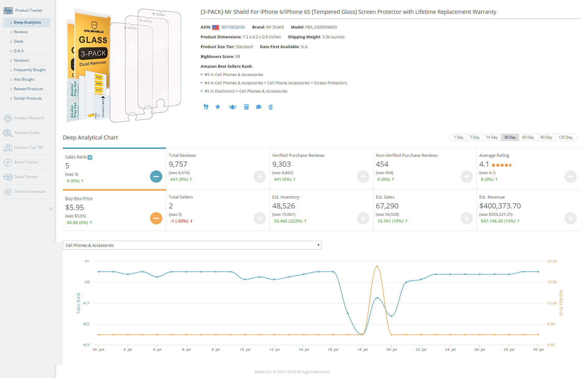Image resolution: width=581 pixels, height=378 pixels.
Task: Select the 30 Day range tab
Action: (x=510, y=137)
